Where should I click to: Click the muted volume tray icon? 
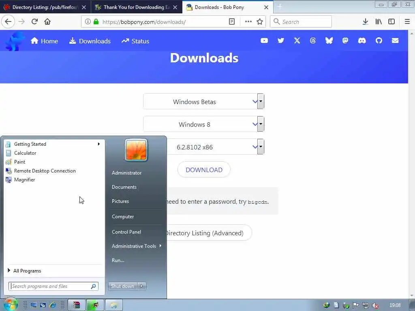[x=375, y=305]
